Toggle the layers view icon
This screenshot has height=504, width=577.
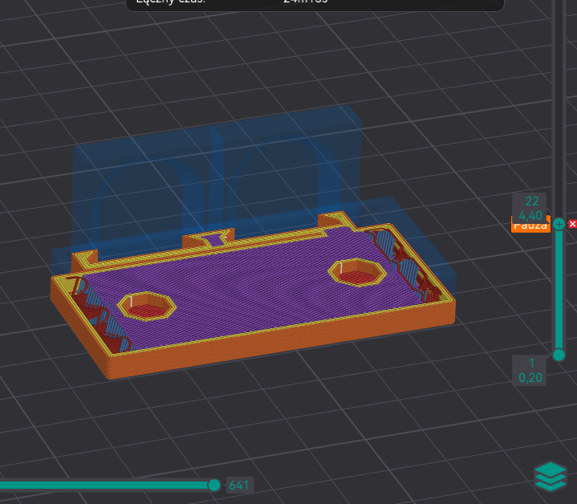click(550, 477)
